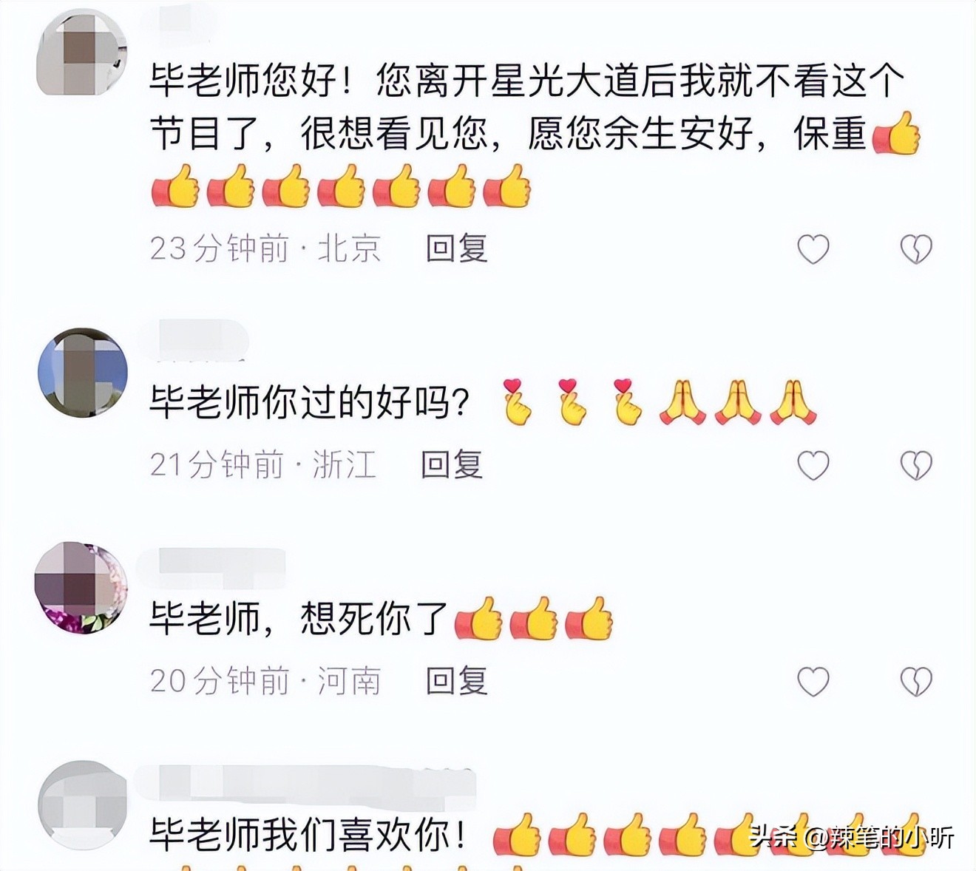Select the comment 毕老师我们喜欢你
This screenshot has width=976, height=871.
click(308, 834)
